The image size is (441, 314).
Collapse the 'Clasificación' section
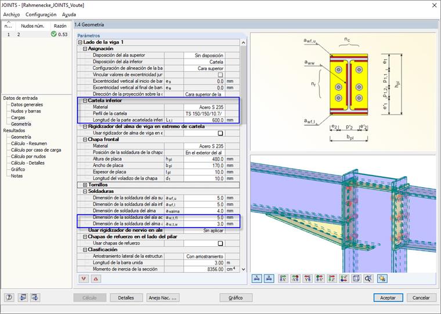pyautogui.click(x=85, y=250)
